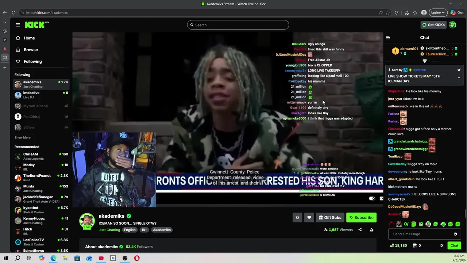Viewport: 467px width, 263px height.
Task: Toggle the theater mode switch on video player
Action: (x=372, y=198)
